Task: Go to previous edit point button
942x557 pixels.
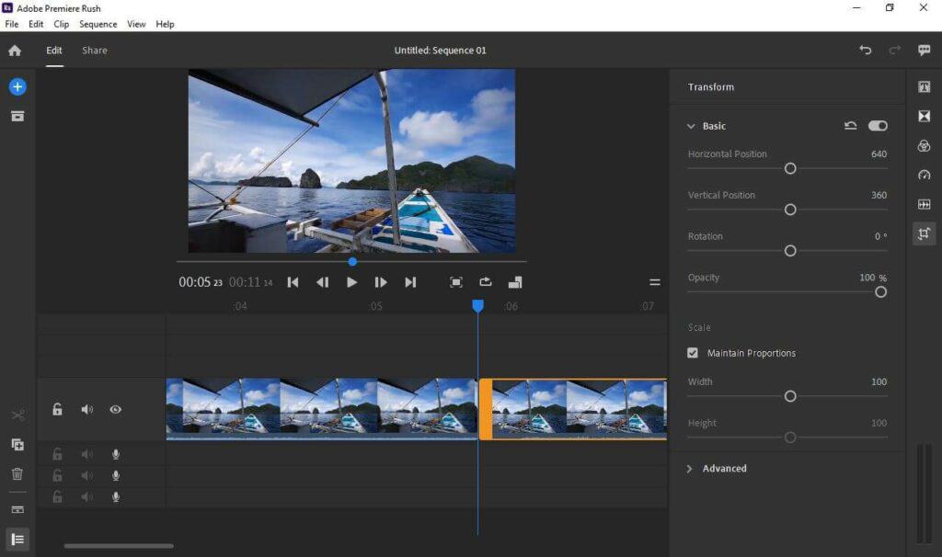Action: 293,282
